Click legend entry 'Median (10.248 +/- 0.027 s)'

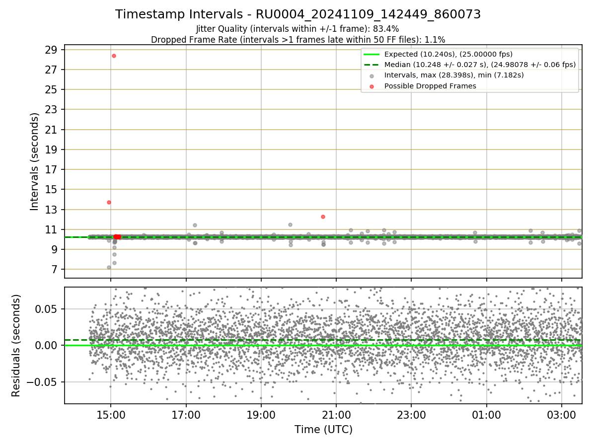click(480, 65)
